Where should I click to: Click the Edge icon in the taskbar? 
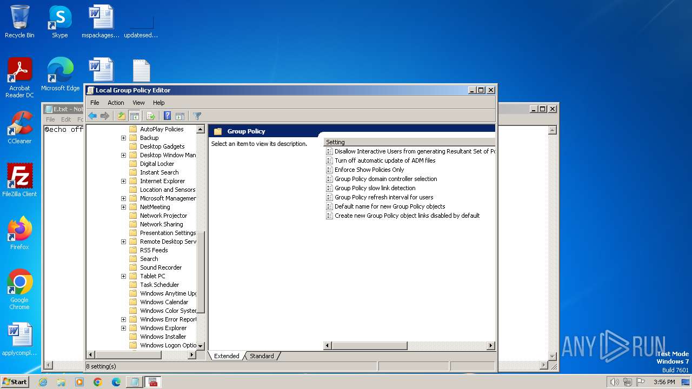[116, 382]
